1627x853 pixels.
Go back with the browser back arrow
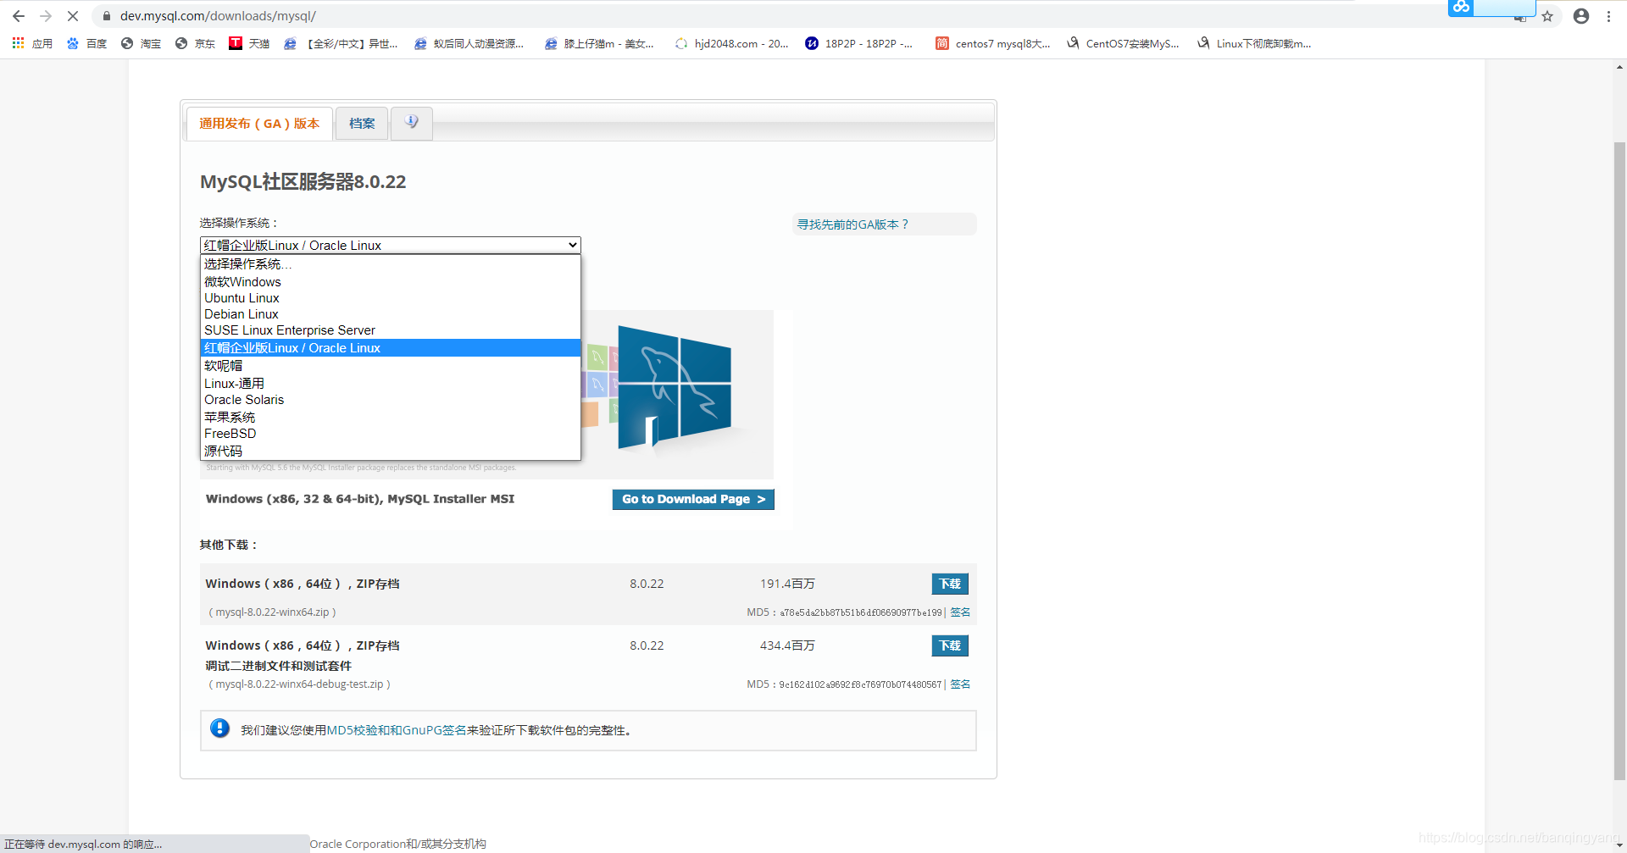point(19,16)
